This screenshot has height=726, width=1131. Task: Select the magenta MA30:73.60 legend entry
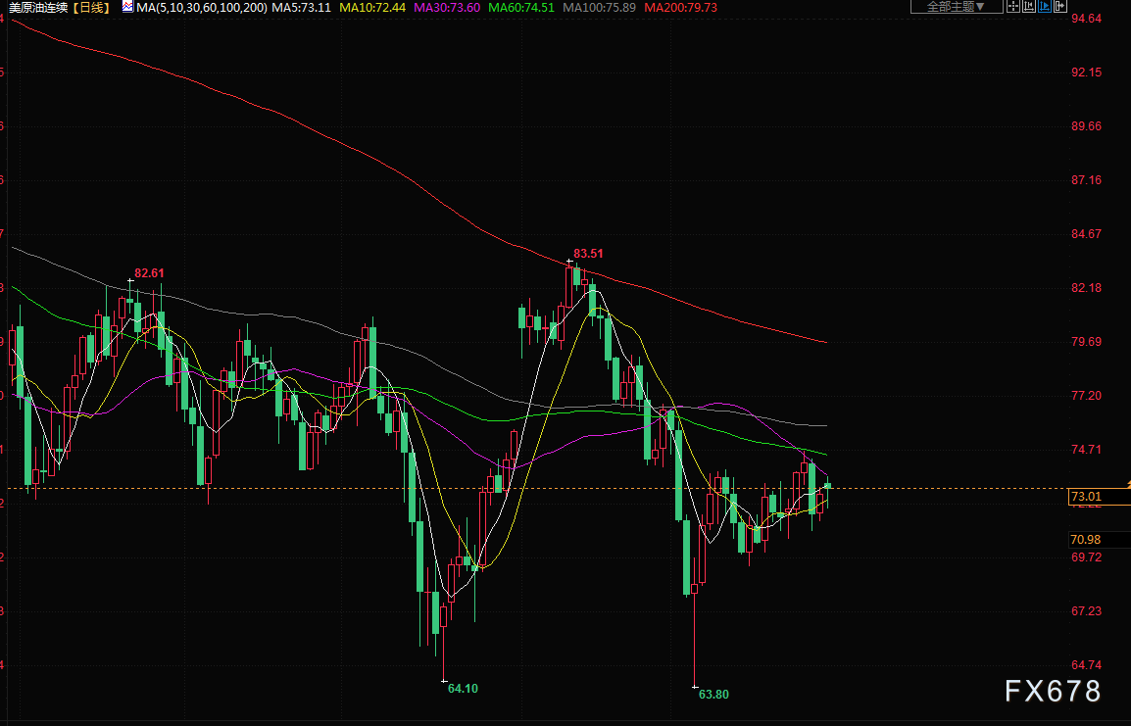(445, 7)
